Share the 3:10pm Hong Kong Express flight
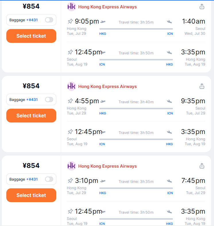Screen dimensions: 214x226 tap(202, 166)
